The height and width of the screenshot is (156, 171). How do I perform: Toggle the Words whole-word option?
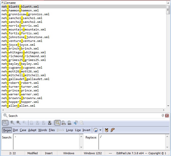[43, 130]
